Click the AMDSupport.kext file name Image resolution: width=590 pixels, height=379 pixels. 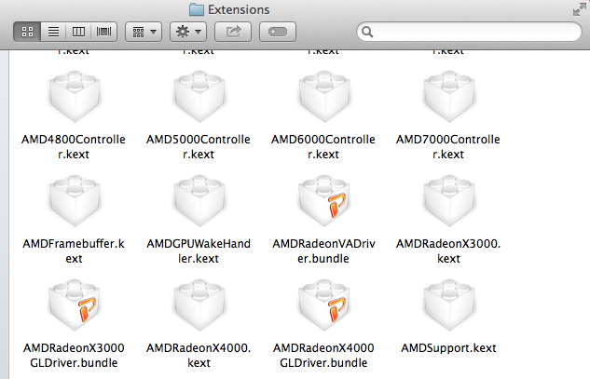click(448, 348)
